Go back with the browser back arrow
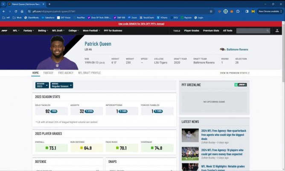 [4, 11]
